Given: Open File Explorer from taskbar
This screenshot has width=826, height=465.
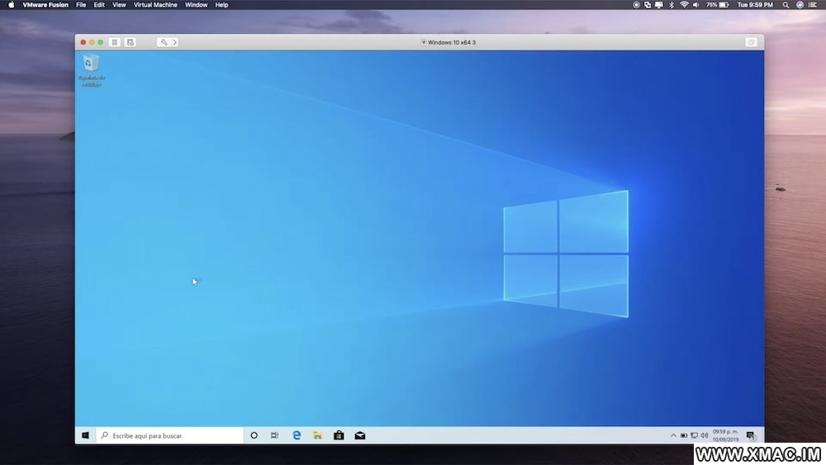Looking at the screenshot, I should click(x=318, y=435).
